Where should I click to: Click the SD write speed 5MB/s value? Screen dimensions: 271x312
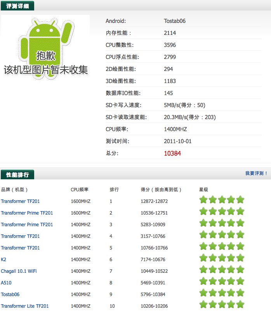pyautogui.click(x=184, y=105)
